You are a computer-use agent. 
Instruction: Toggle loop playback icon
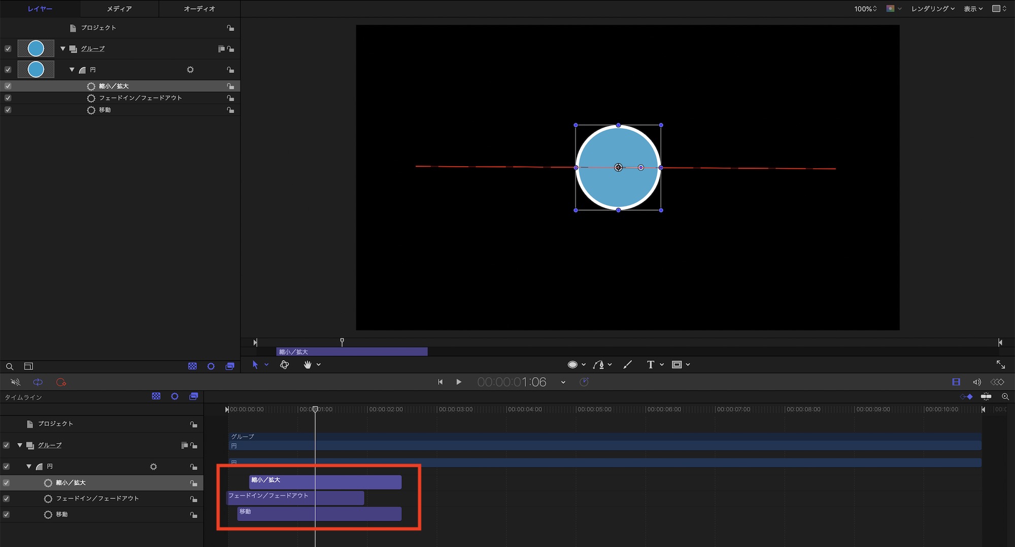click(x=38, y=382)
